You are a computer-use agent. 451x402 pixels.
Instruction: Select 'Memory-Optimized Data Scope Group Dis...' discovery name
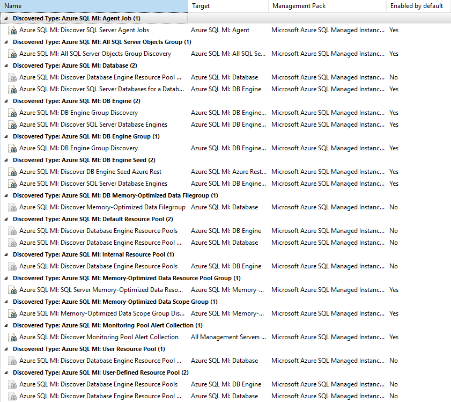pyautogui.click(x=102, y=313)
